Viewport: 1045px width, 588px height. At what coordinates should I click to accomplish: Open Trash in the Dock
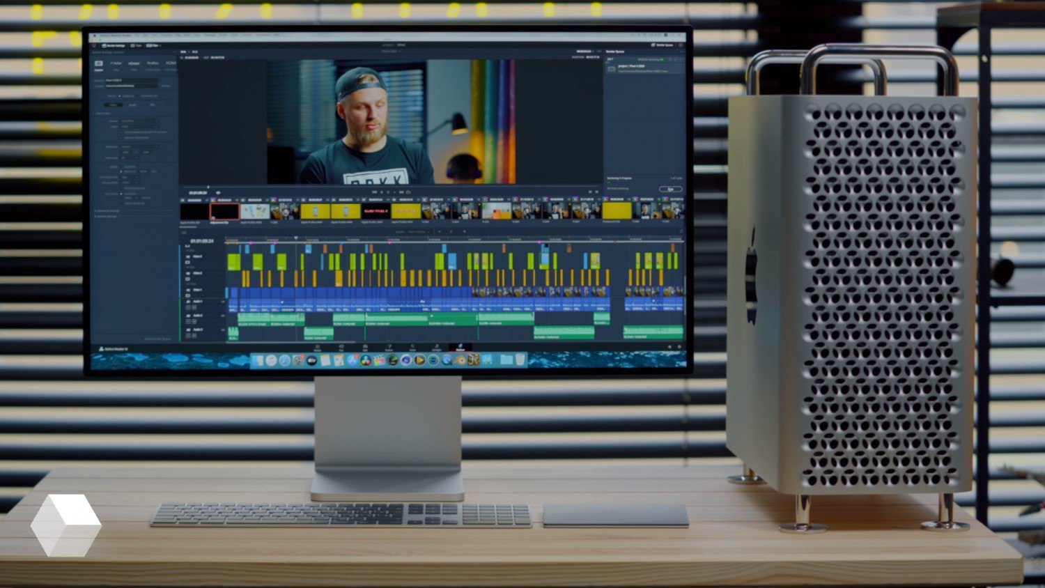coord(520,359)
